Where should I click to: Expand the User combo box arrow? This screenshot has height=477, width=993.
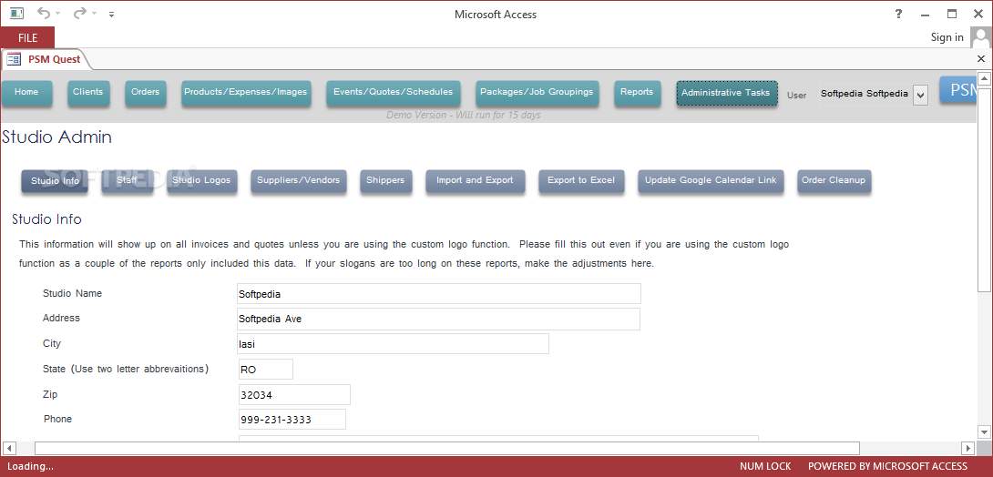(921, 96)
